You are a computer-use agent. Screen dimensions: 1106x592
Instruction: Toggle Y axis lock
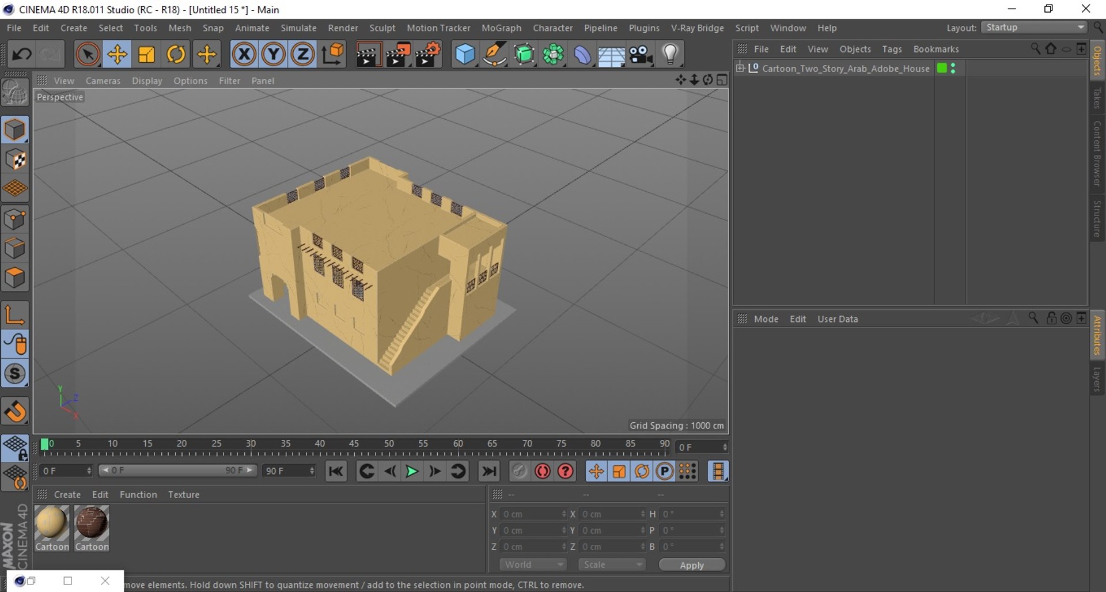(274, 55)
